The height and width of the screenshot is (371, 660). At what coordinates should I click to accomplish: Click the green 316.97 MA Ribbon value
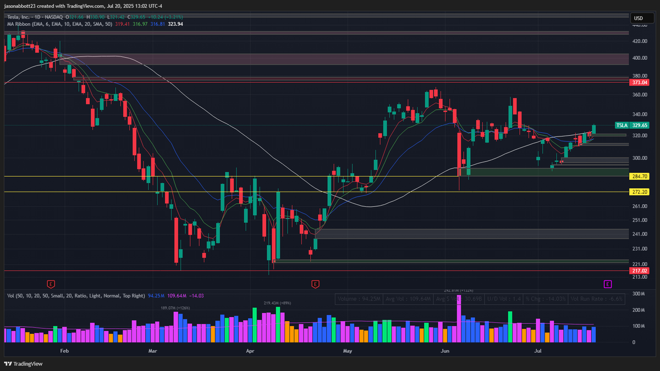(x=140, y=24)
